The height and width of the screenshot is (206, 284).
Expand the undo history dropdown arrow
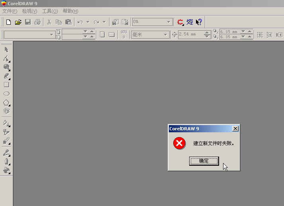88,22
